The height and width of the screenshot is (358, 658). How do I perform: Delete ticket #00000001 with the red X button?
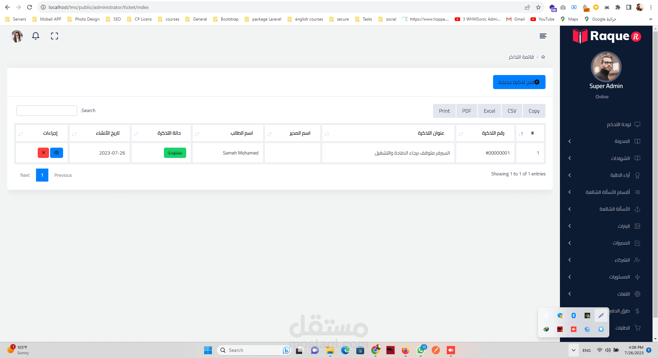pos(43,153)
